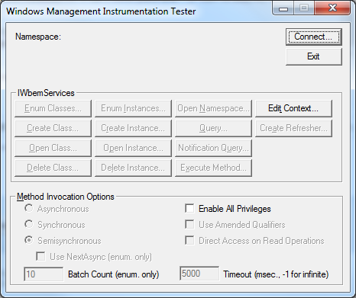This screenshot has width=356, height=298.
Task: Click the Method Invocation Options label
Action: coord(66,197)
